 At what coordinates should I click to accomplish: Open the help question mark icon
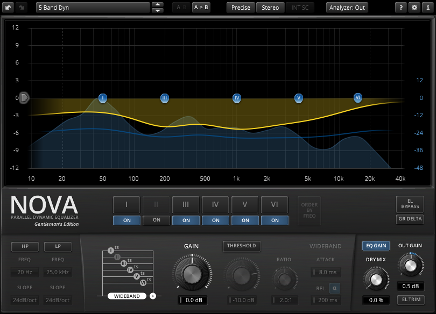[400, 8]
